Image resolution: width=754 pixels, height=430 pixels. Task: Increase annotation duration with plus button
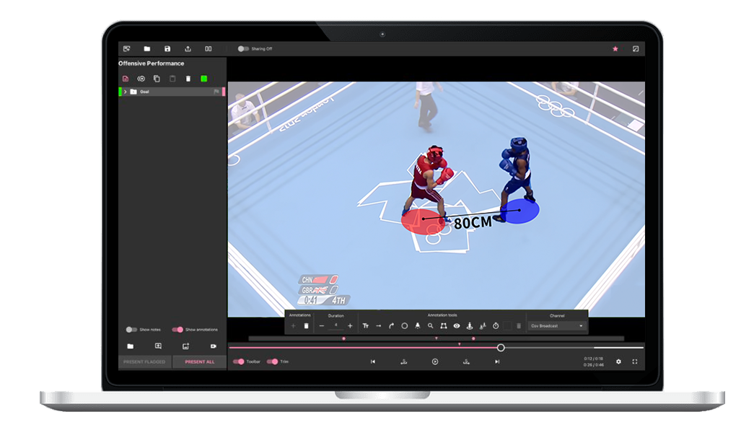pos(351,326)
